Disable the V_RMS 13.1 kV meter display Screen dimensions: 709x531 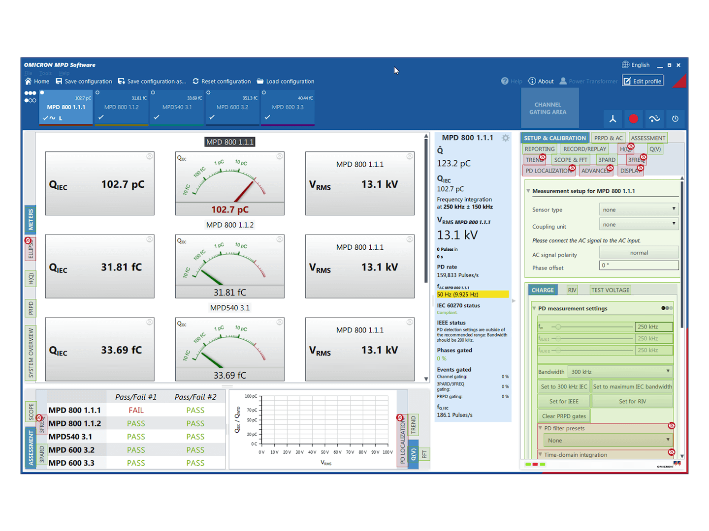pyautogui.click(x=409, y=156)
